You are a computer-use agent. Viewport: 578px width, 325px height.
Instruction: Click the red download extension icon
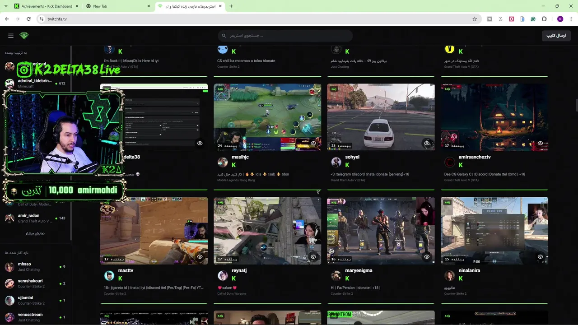(512, 19)
